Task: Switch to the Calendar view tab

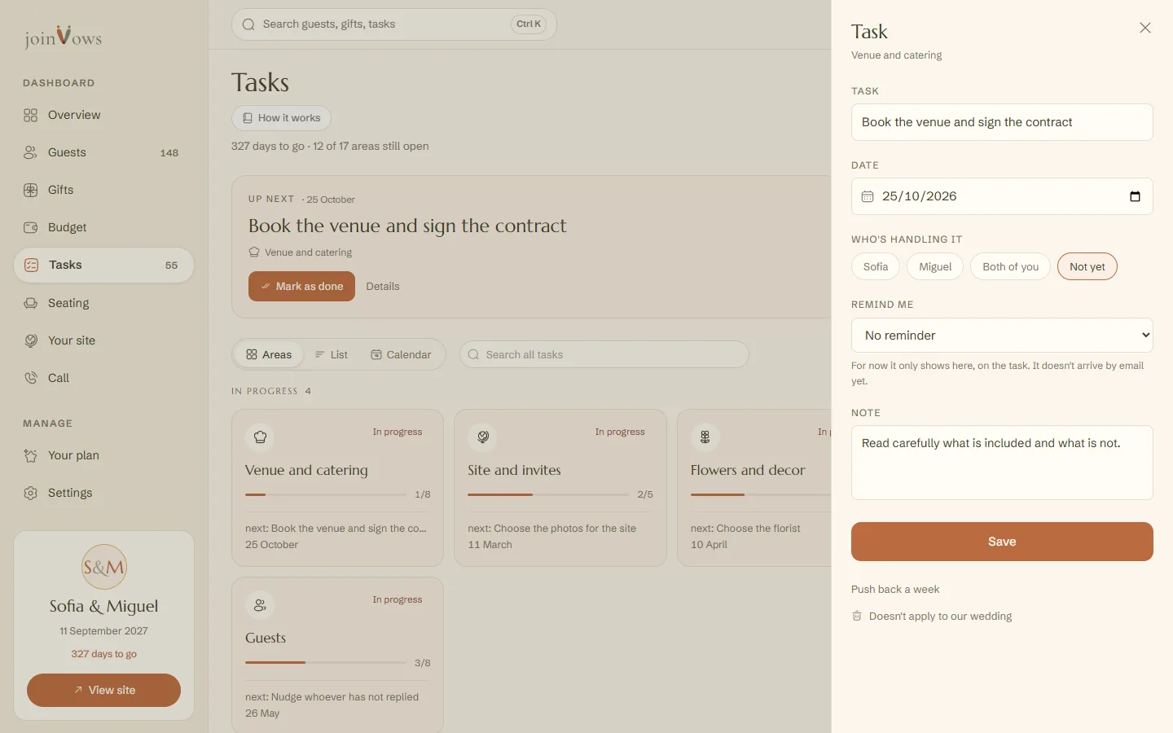Action: pyautogui.click(x=401, y=354)
